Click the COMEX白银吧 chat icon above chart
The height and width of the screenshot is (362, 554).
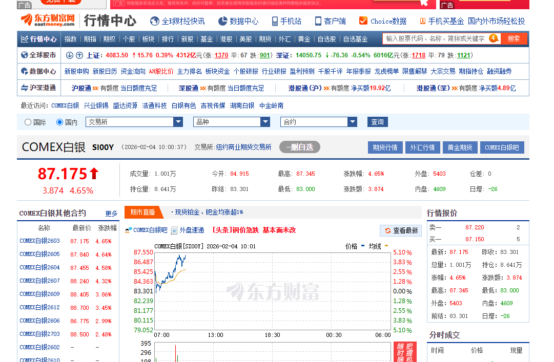tap(129, 230)
